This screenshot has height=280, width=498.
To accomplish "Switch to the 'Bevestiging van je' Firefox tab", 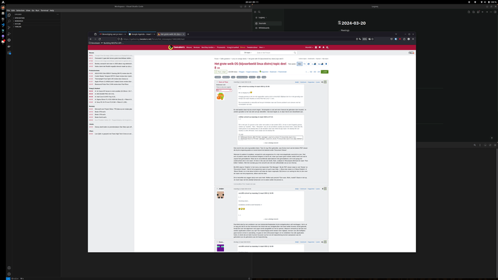I will click(x=113, y=34).
